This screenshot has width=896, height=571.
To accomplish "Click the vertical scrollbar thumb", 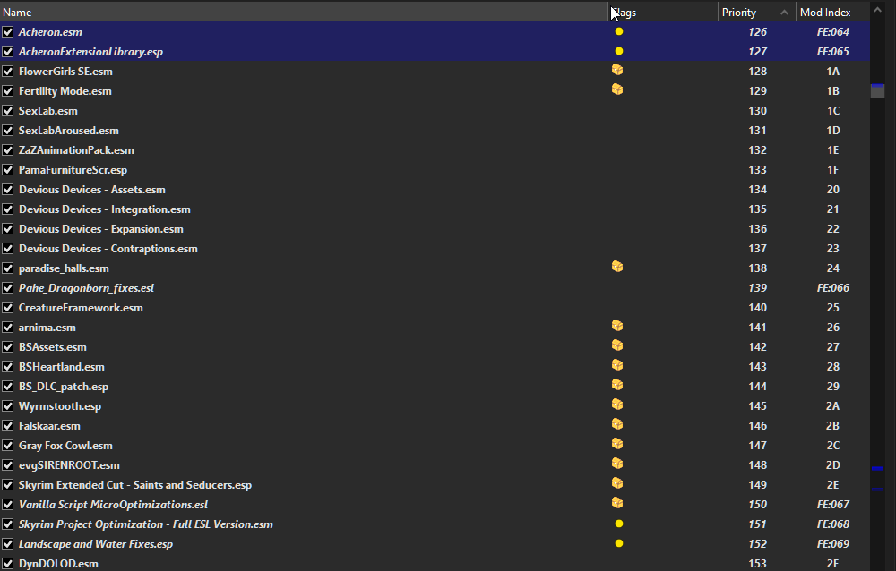I will [878, 90].
